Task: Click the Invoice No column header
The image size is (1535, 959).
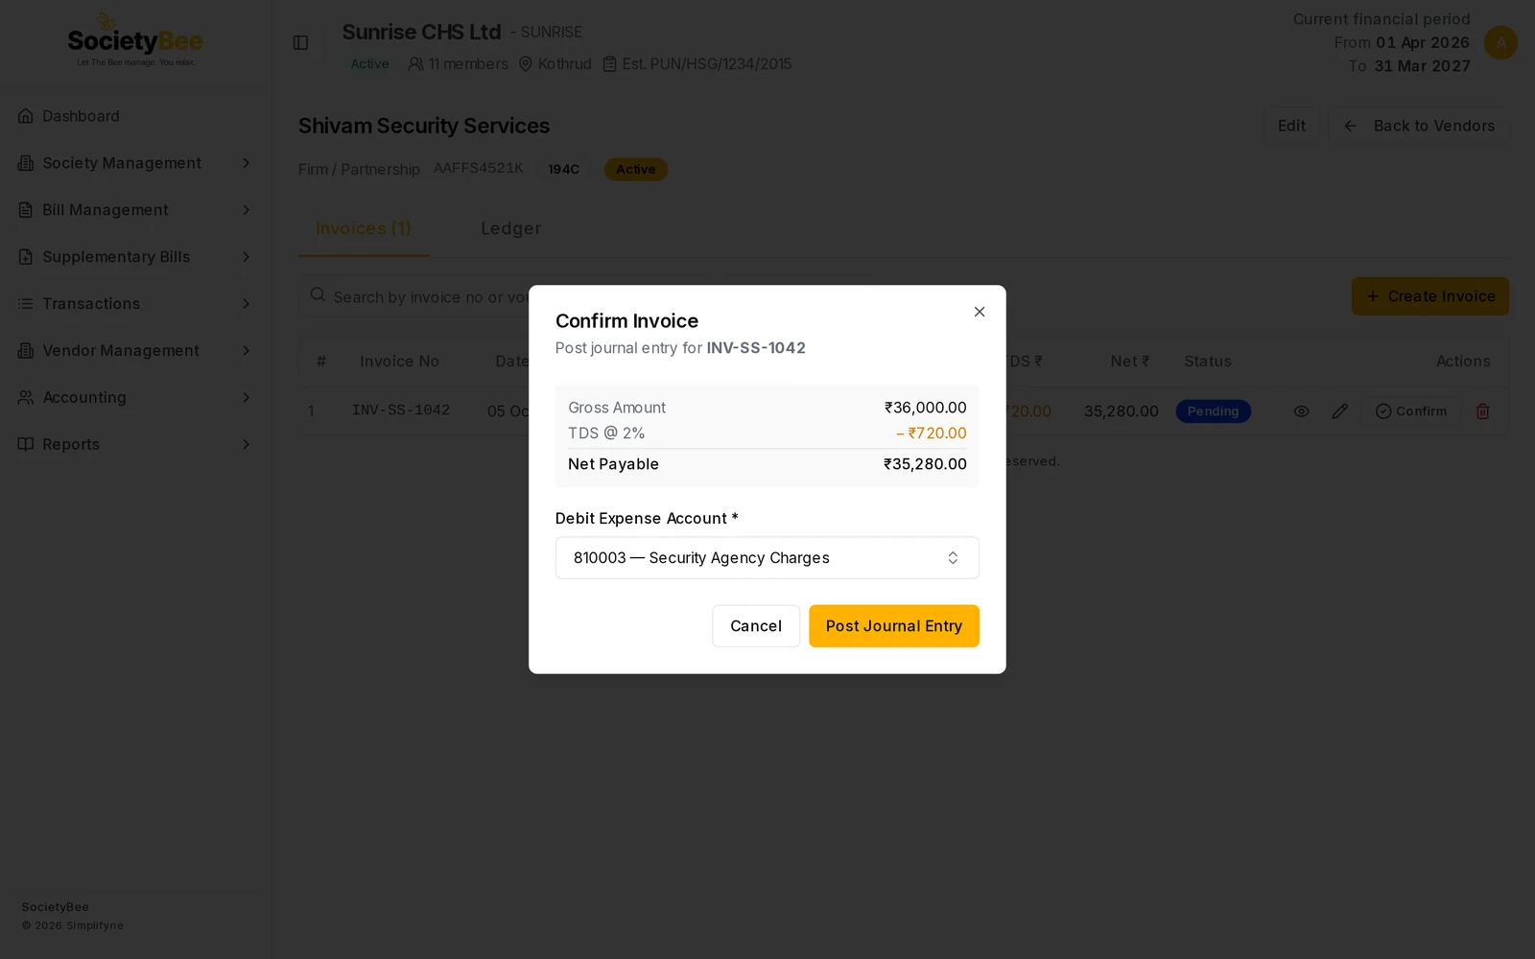Action: click(399, 362)
